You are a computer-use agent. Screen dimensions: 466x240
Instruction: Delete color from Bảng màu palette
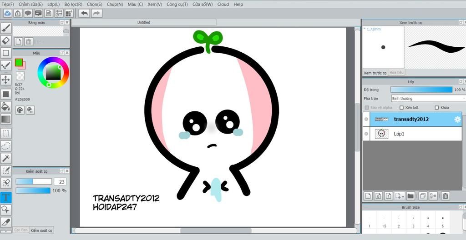pyautogui.click(x=29, y=41)
